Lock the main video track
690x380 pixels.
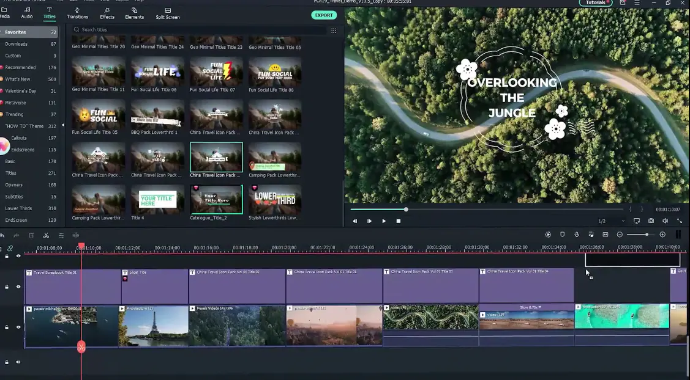(x=7, y=327)
